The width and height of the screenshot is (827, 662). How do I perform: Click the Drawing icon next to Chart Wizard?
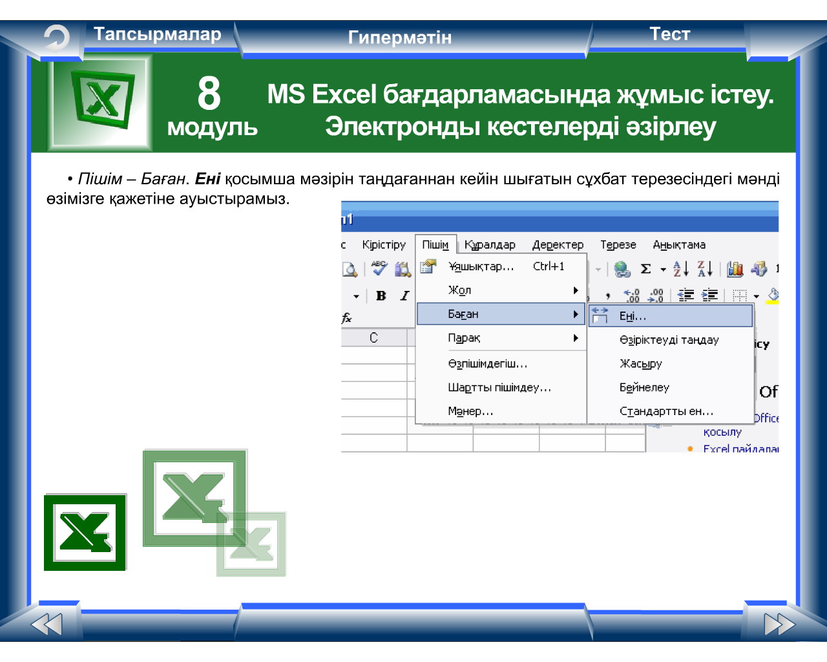coord(759,269)
